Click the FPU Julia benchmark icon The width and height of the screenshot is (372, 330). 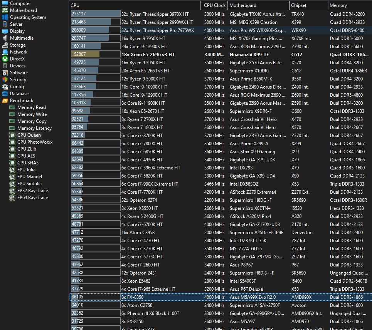point(12,169)
